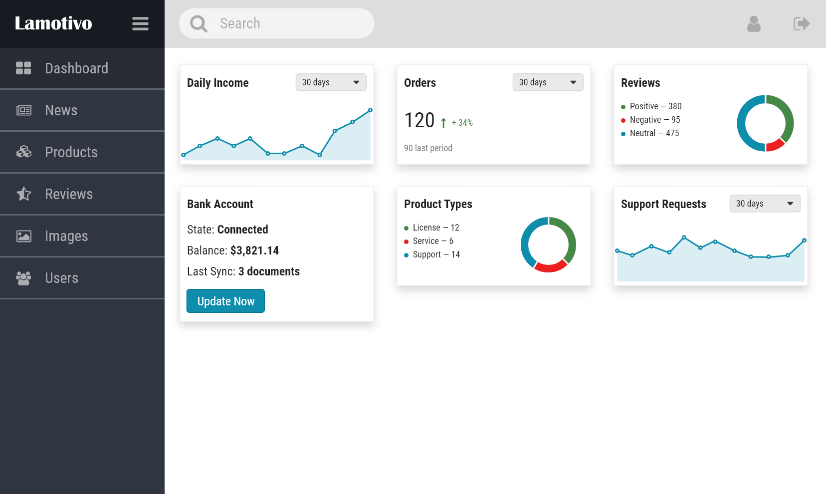826x494 pixels.
Task: Click the green Positive legend dot
Action: (x=623, y=107)
